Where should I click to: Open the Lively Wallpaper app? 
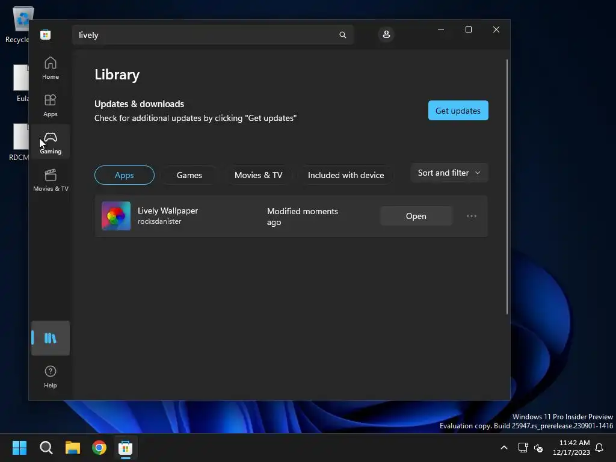416,216
